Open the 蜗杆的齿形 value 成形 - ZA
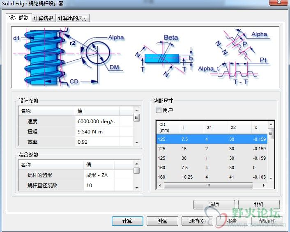290x232 pixels. (x=99, y=175)
